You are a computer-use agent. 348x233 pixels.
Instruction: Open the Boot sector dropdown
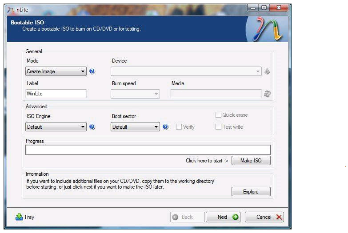pos(135,127)
